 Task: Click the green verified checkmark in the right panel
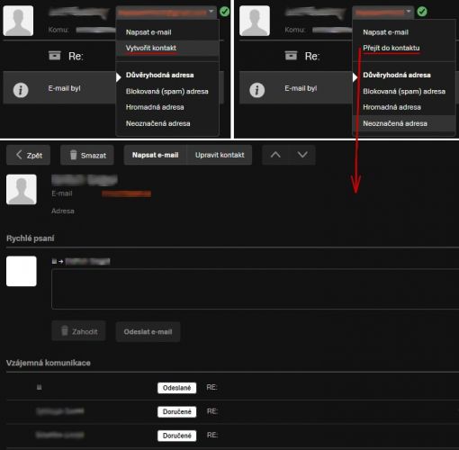pyautogui.click(x=422, y=12)
